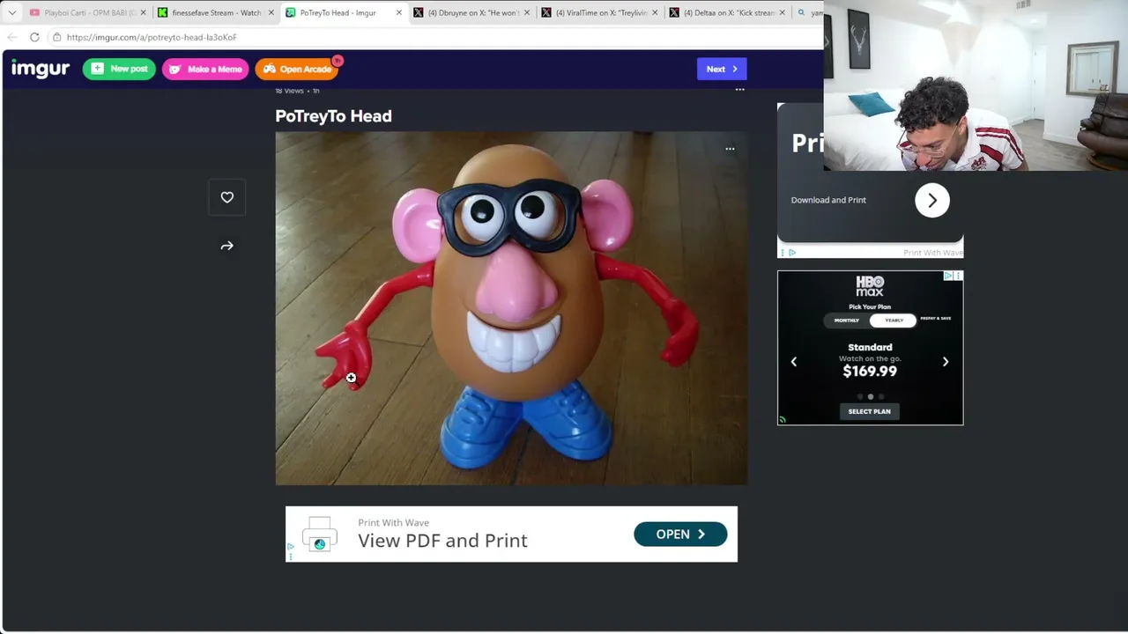Favorite the post with heart icon
The width and height of the screenshot is (1128, 634).
click(x=226, y=197)
